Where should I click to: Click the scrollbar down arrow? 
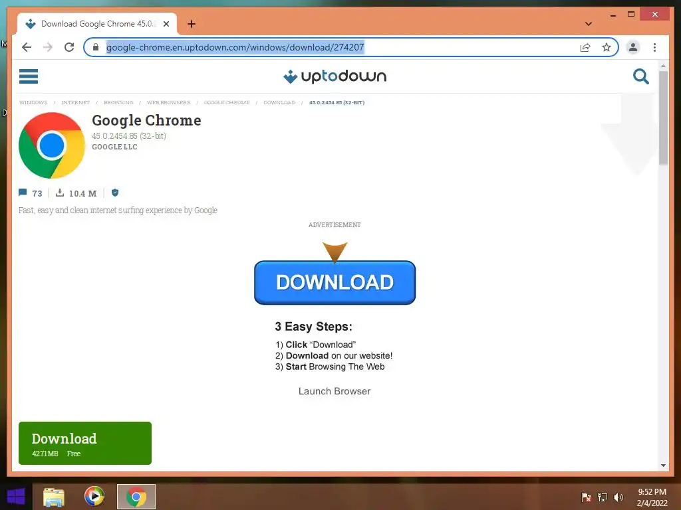coord(663,466)
